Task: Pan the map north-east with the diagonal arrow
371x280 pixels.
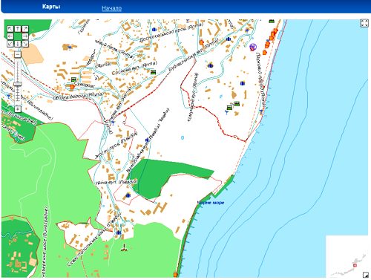Action: [25, 29]
